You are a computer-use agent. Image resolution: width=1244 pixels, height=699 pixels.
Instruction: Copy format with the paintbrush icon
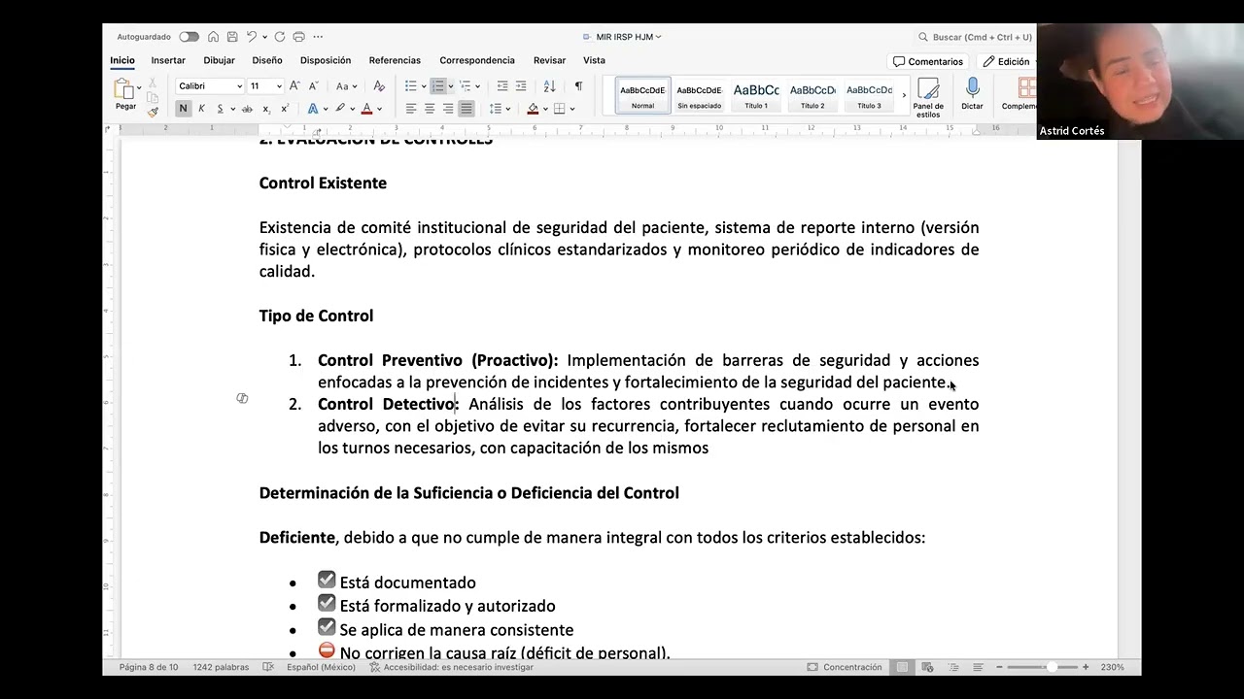(x=153, y=112)
